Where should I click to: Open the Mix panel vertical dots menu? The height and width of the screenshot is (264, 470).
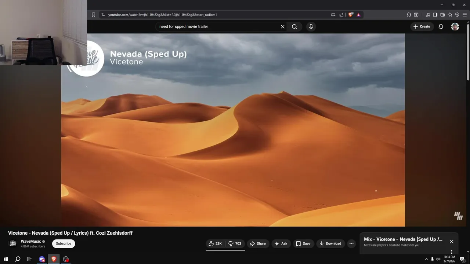coord(452,252)
